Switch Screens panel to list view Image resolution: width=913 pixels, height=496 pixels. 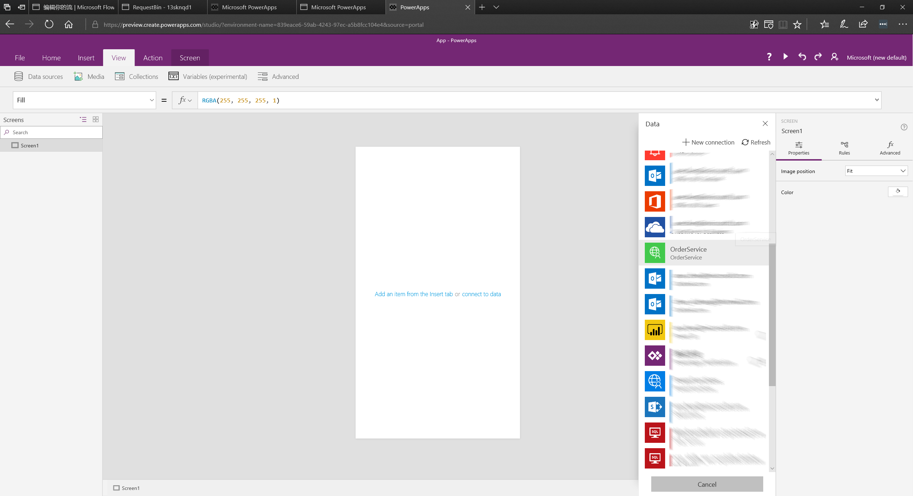tap(83, 120)
